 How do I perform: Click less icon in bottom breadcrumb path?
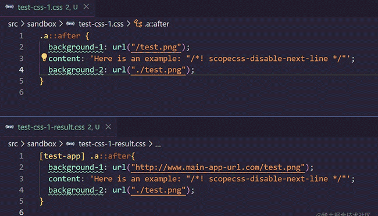click(70, 144)
